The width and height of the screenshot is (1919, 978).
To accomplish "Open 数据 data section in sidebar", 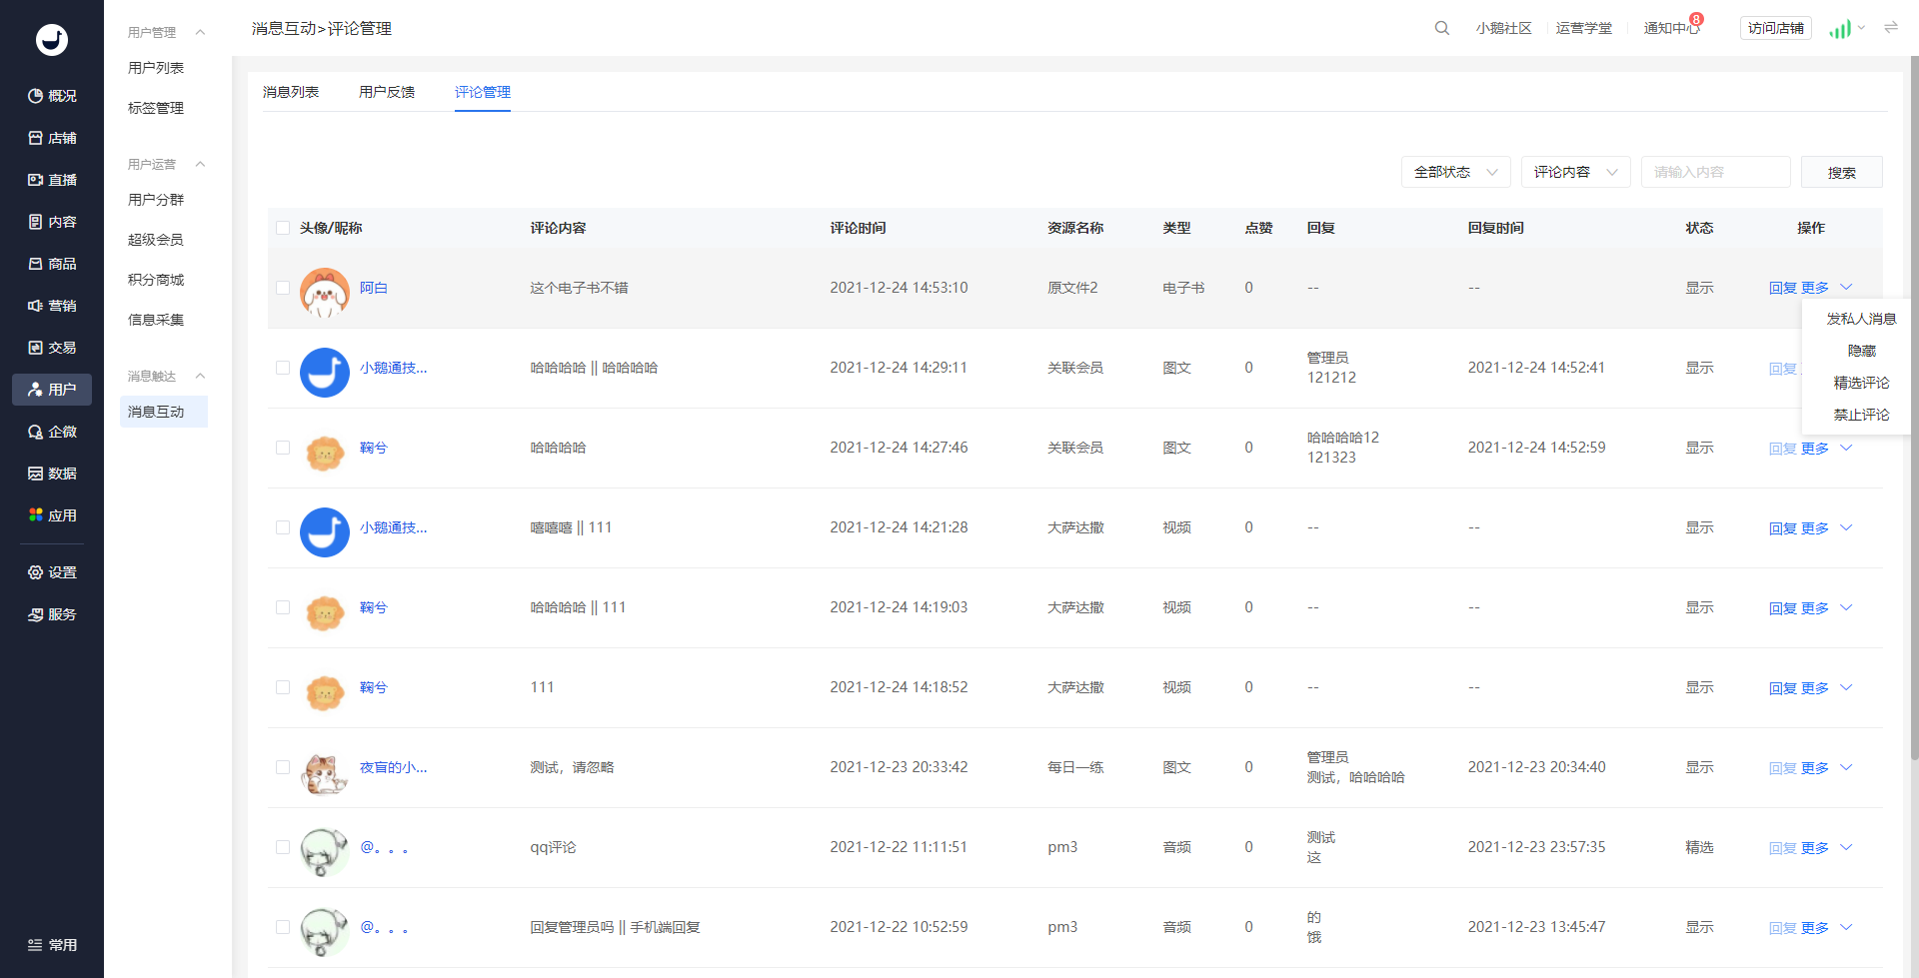I will coord(52,474).
